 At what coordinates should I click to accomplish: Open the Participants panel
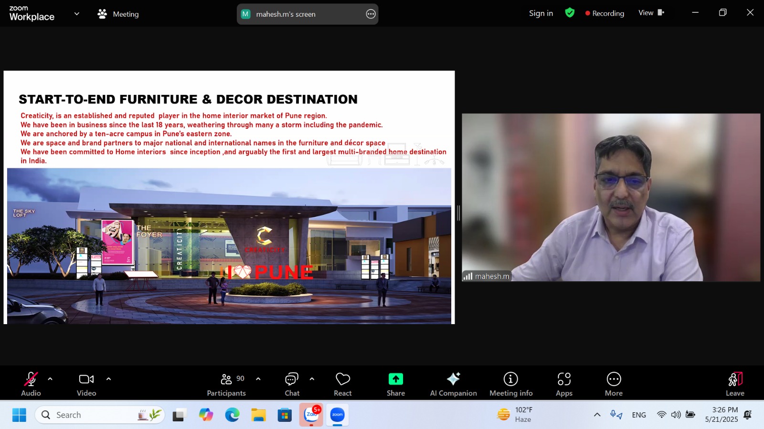coord(226,384)
